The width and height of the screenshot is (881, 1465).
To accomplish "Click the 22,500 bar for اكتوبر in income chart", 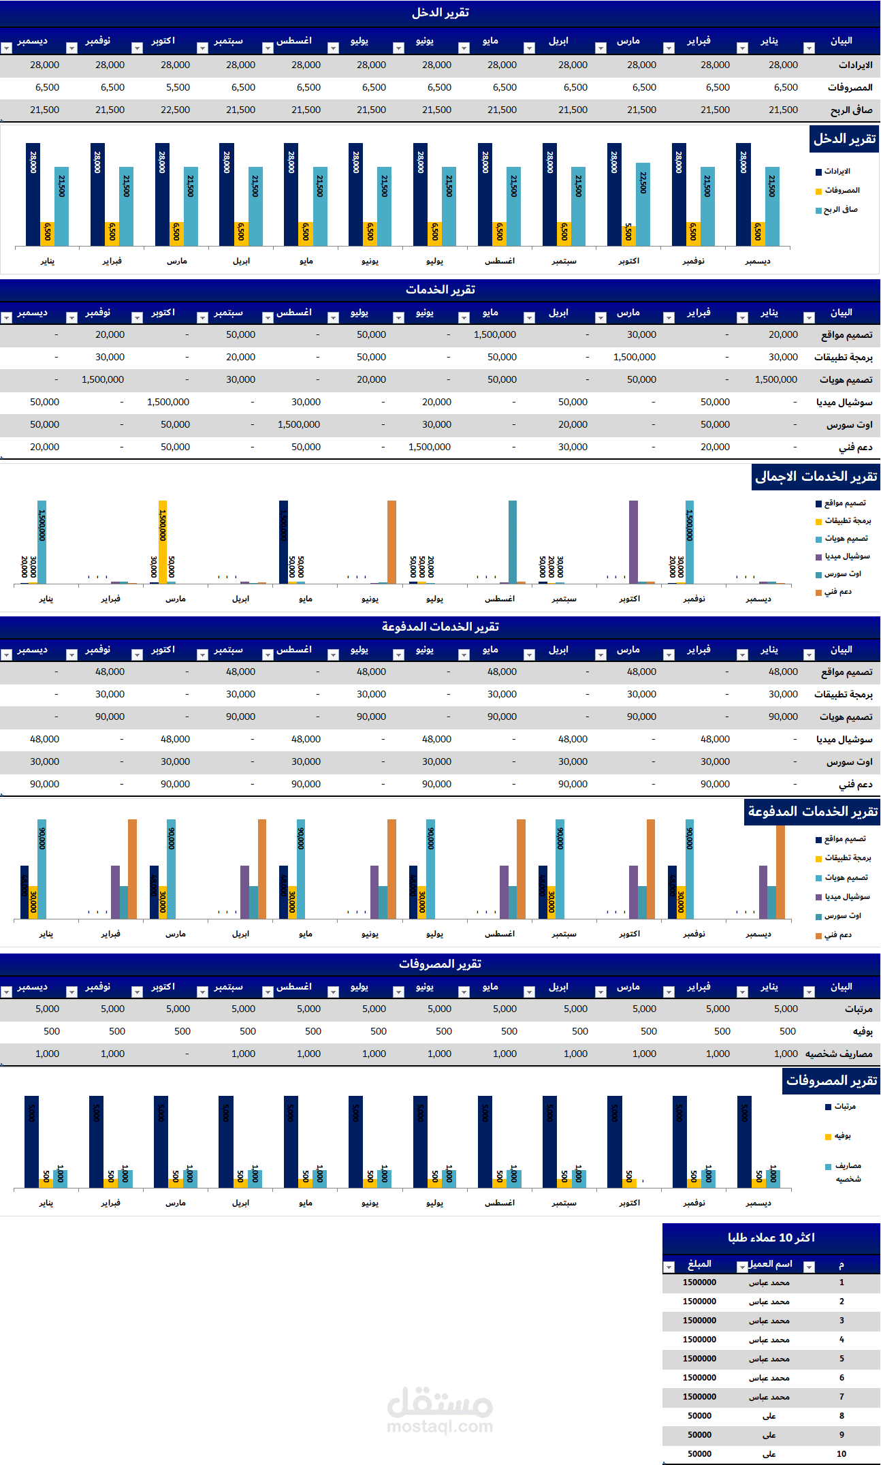I will [643, 204].
